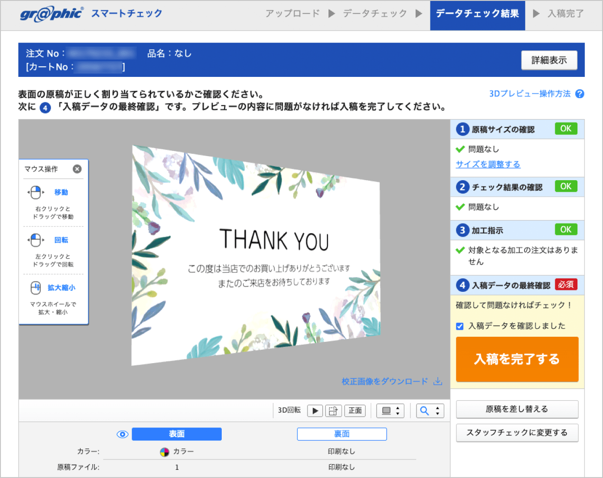Click スタッフチェックに変更する button
This screenshot has height=478, width=603.
pyautogui.click(x=517, y=433)
